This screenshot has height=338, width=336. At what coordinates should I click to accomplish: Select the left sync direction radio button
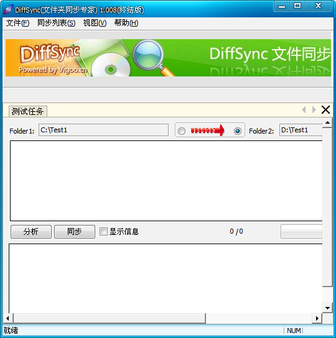point(182,131)
